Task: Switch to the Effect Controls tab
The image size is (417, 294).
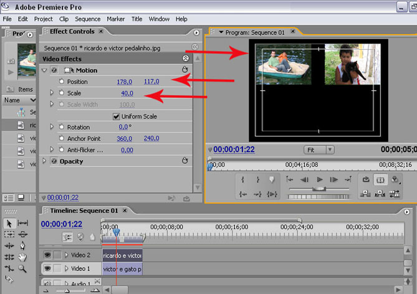Action: point(72,31)
